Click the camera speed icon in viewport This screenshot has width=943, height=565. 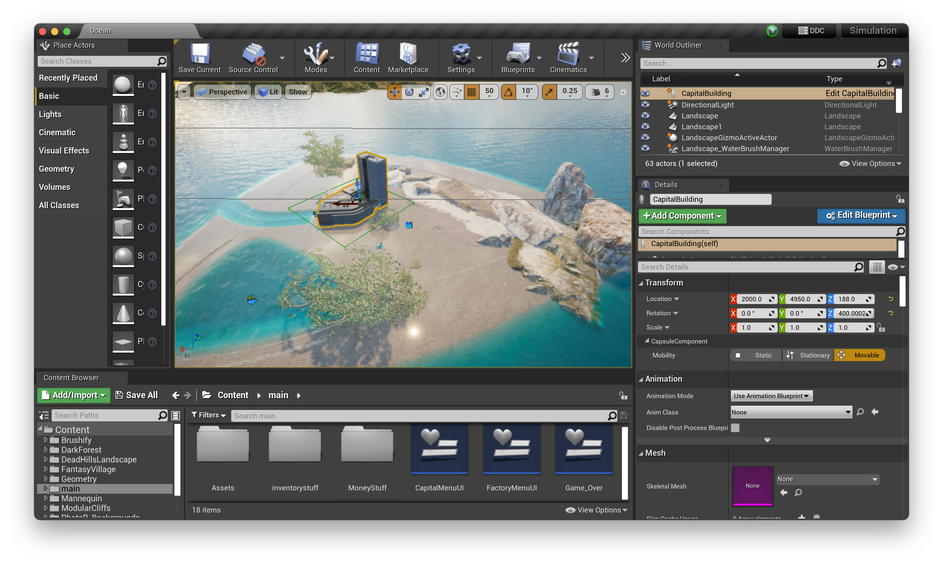click(x=595, y=92)
